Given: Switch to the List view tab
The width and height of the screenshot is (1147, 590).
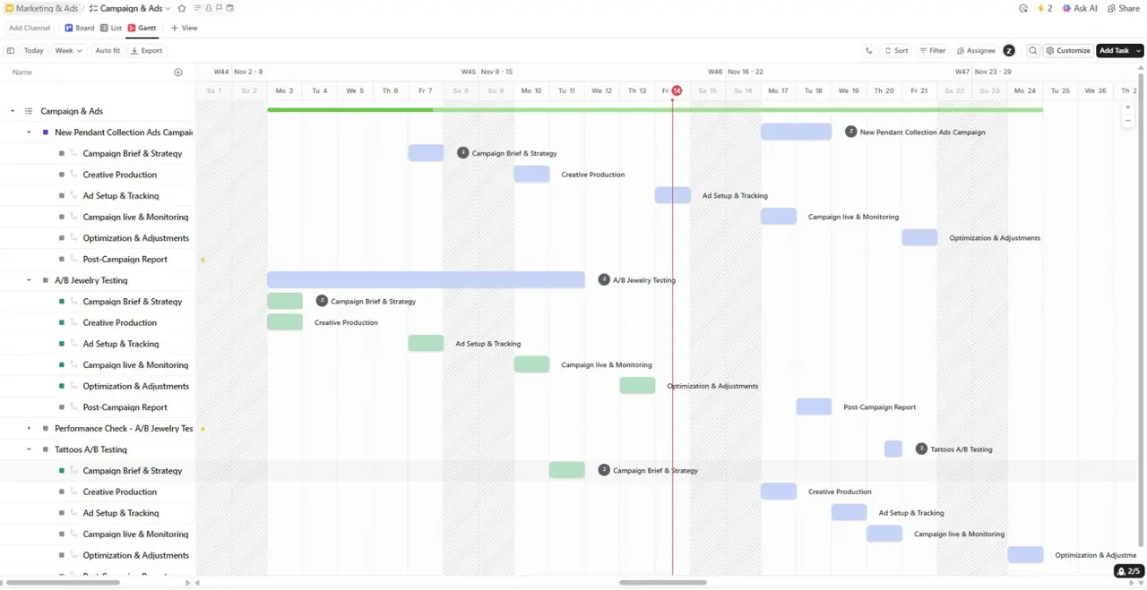Looking at the screenshot, I should 111,28.
